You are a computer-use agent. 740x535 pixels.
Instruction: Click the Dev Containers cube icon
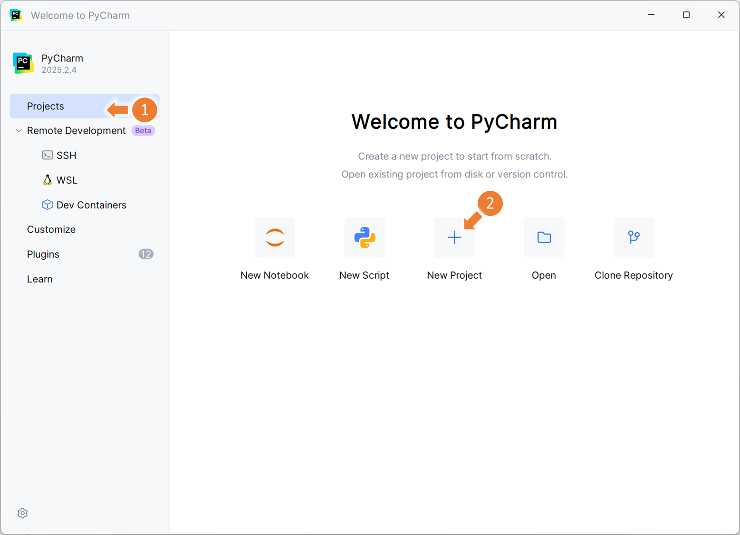coord(47,204)
